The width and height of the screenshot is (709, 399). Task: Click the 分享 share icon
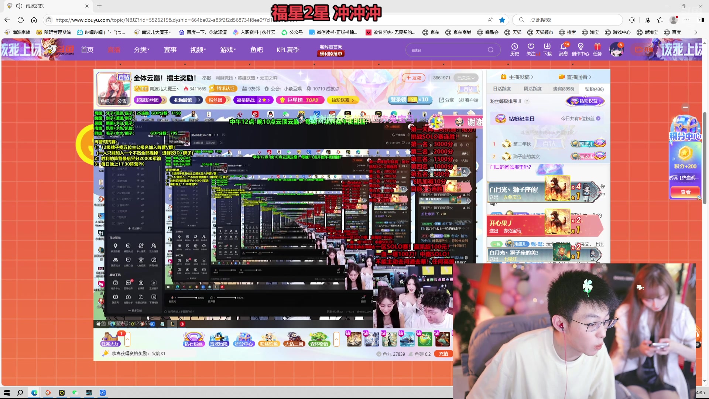446,100
